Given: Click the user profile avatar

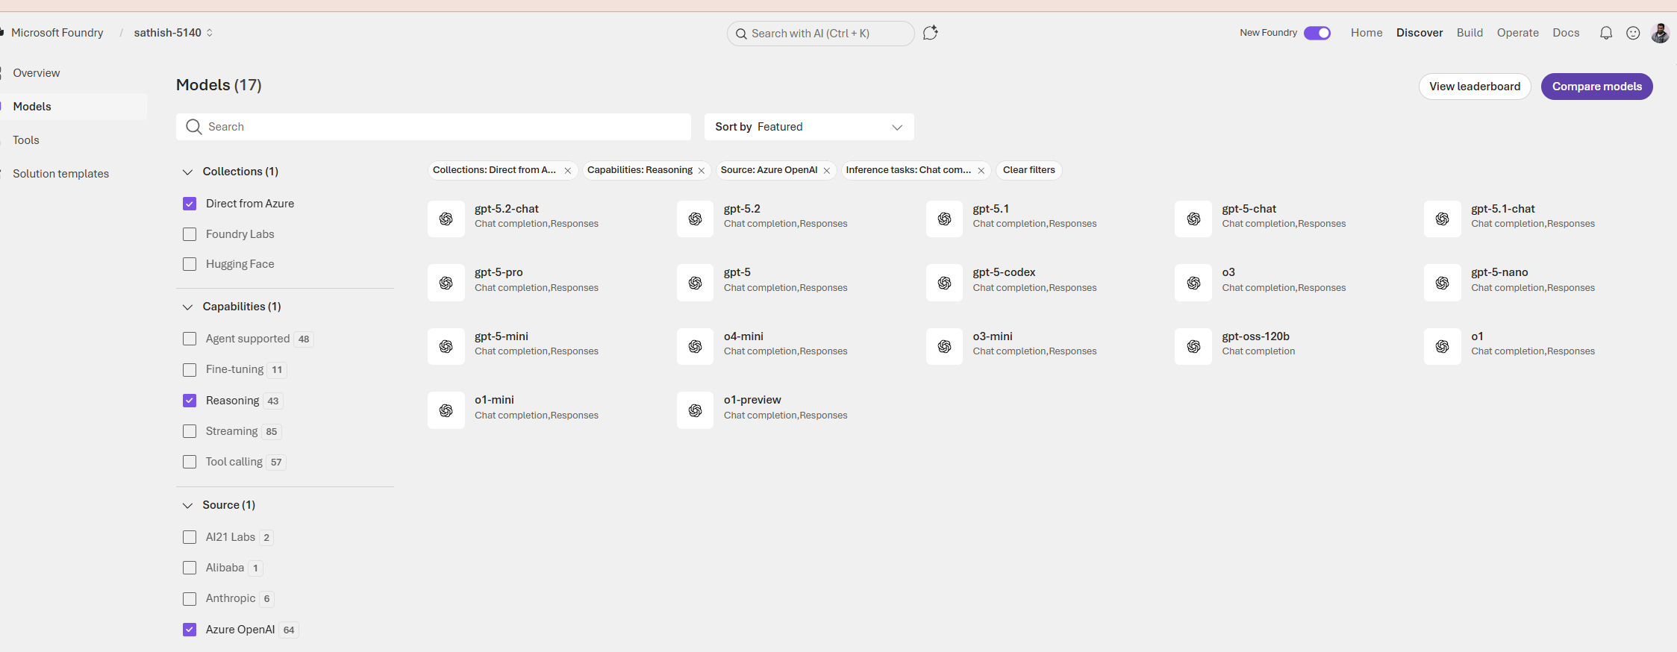Looking at the screenshot, I should 1660,33.
